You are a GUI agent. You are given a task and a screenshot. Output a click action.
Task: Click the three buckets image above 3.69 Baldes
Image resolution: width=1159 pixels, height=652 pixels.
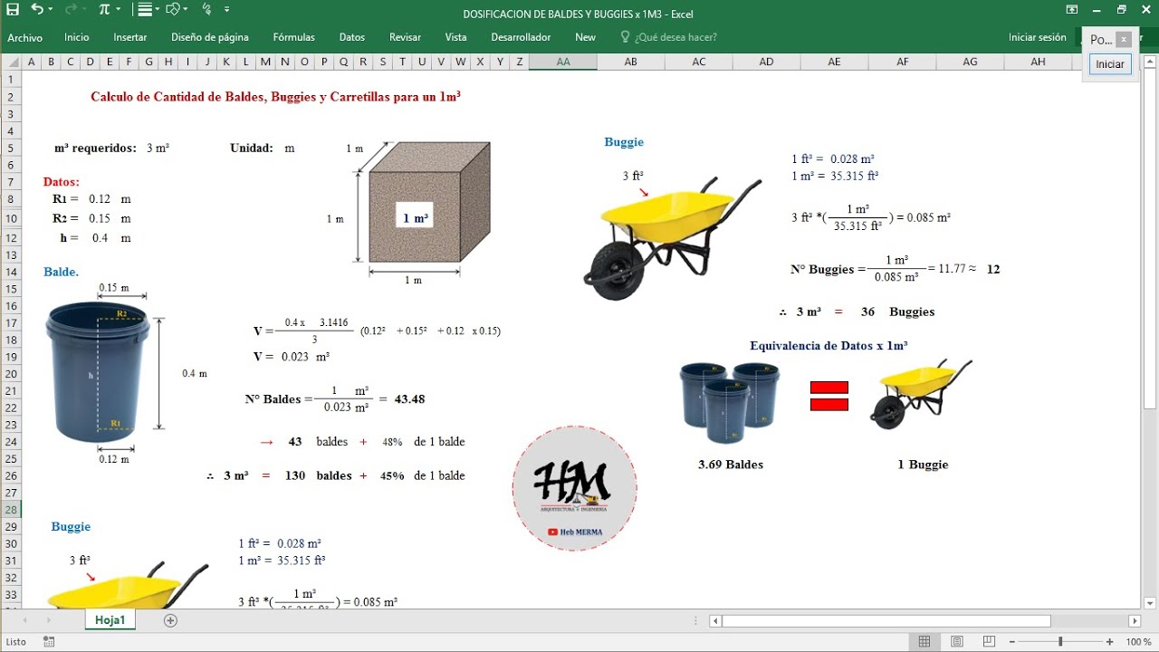(x=730, y=402)
